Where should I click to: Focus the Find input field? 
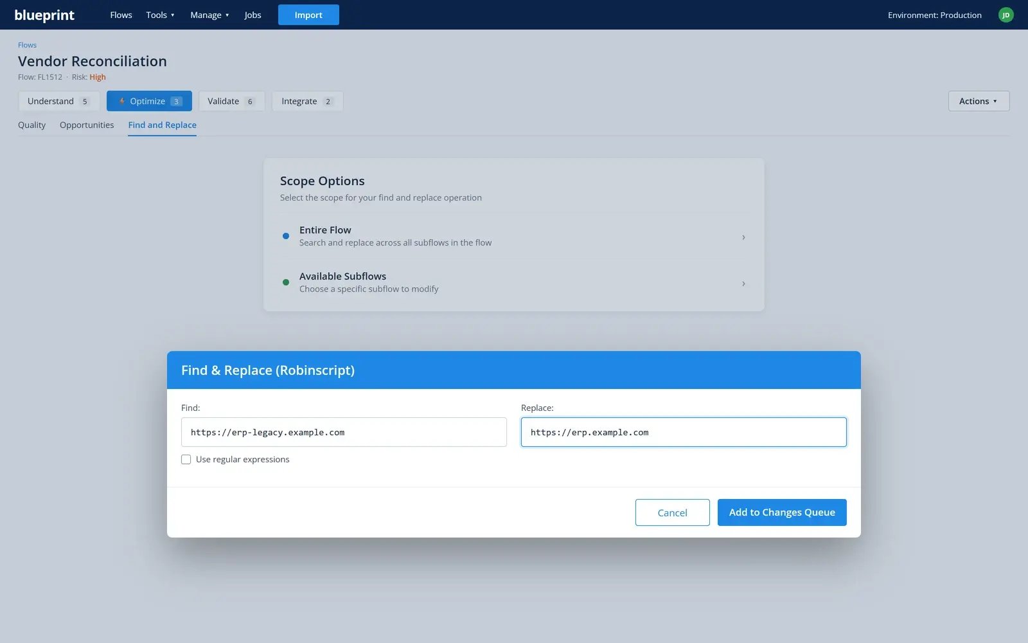click(344, 432)
